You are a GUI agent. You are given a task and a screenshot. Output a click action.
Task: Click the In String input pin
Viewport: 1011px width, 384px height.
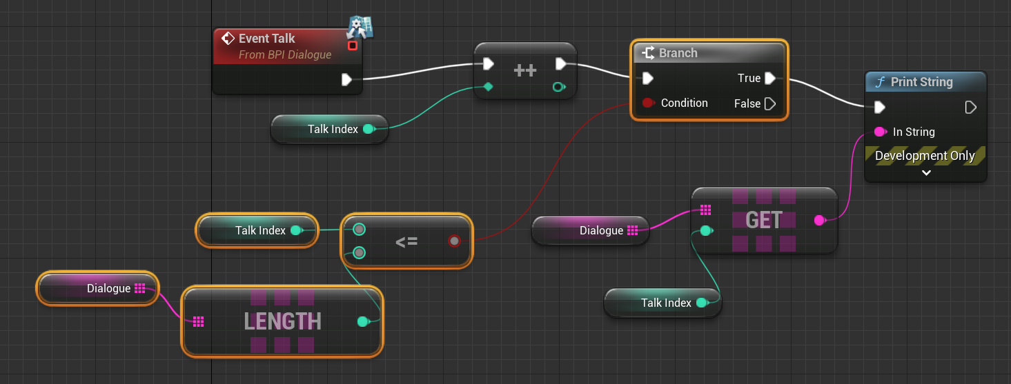pyautogui.click(x=880, y=132)
